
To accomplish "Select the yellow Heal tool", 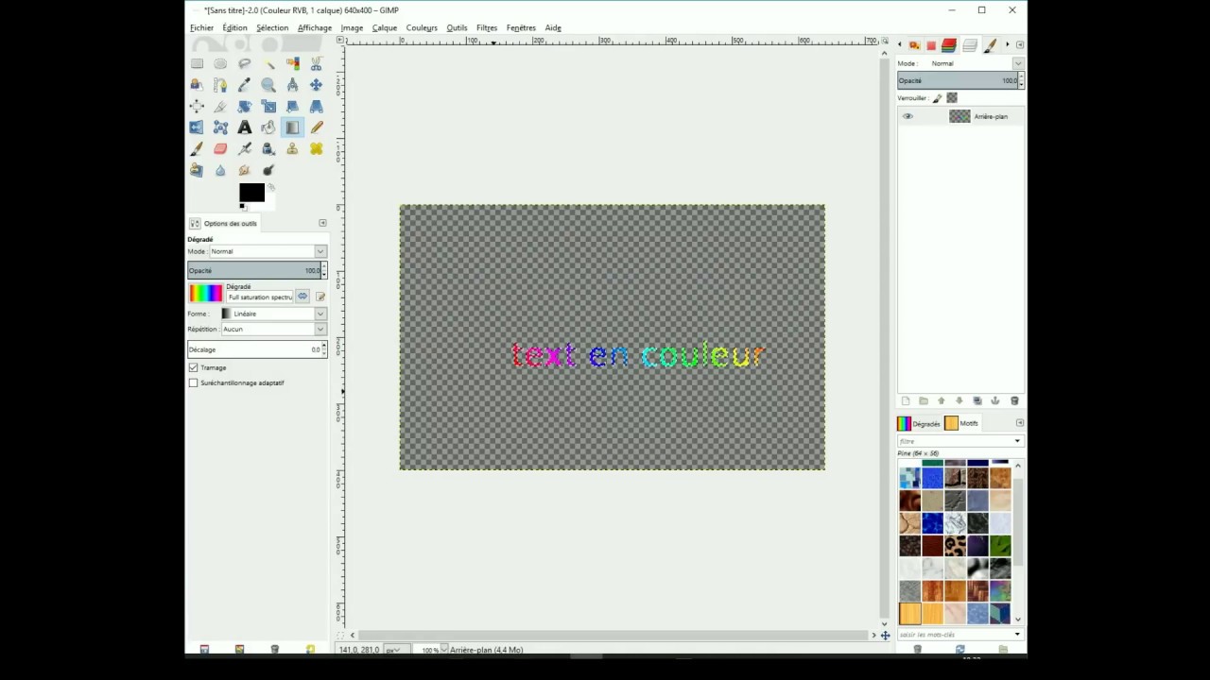I will tap(316, 149).
